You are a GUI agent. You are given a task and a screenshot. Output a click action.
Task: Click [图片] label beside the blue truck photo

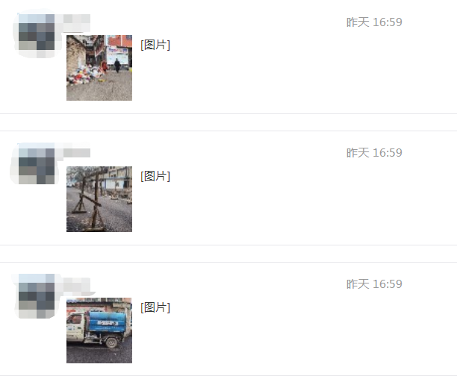pos(155,307)
